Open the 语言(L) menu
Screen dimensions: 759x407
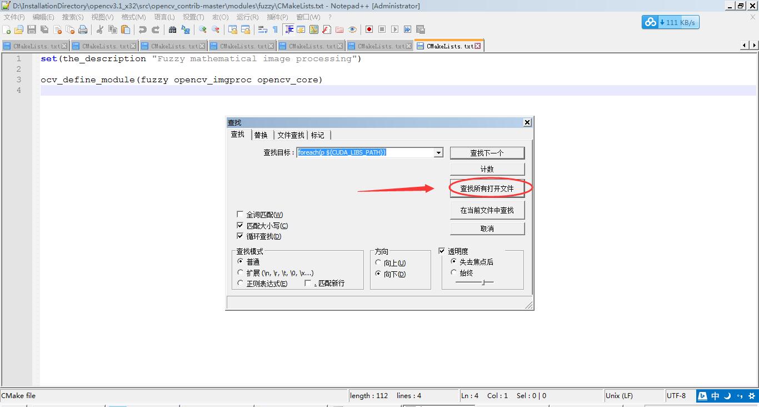164,17
